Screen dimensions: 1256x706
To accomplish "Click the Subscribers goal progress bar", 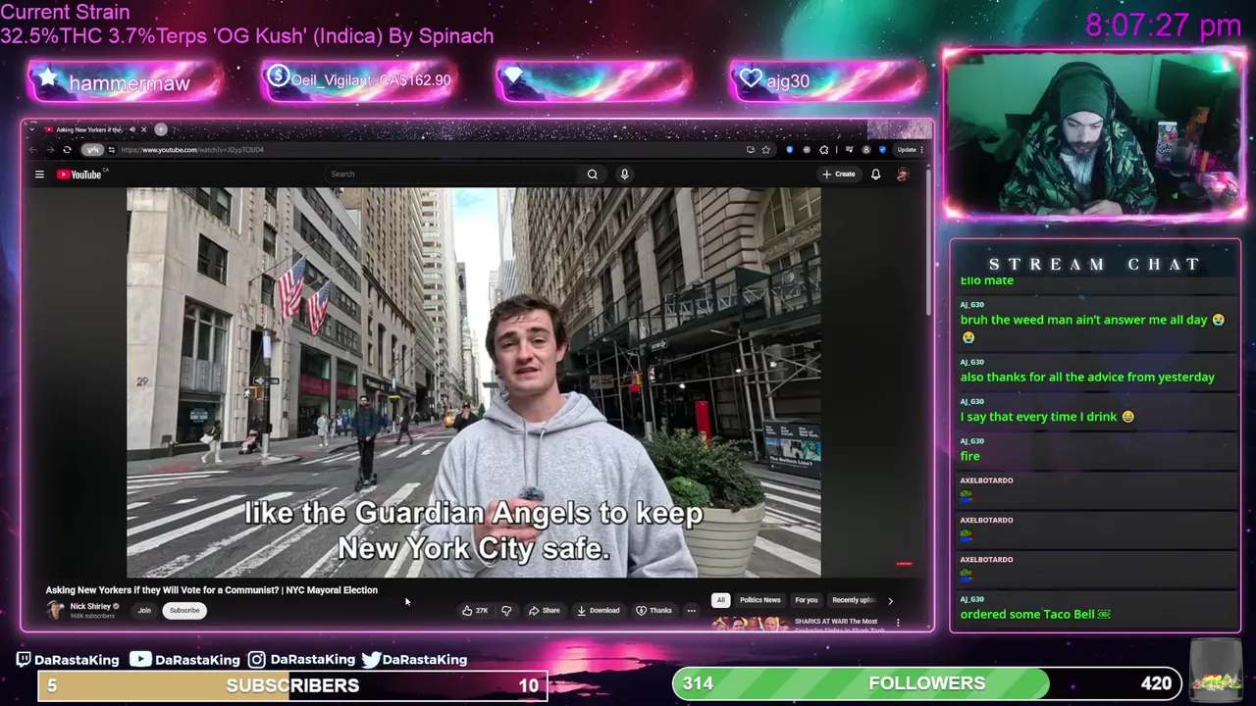I will pos(292,685).
